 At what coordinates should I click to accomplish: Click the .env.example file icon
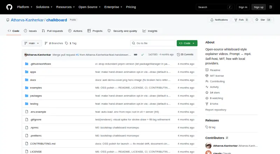[x=27, y=112]
